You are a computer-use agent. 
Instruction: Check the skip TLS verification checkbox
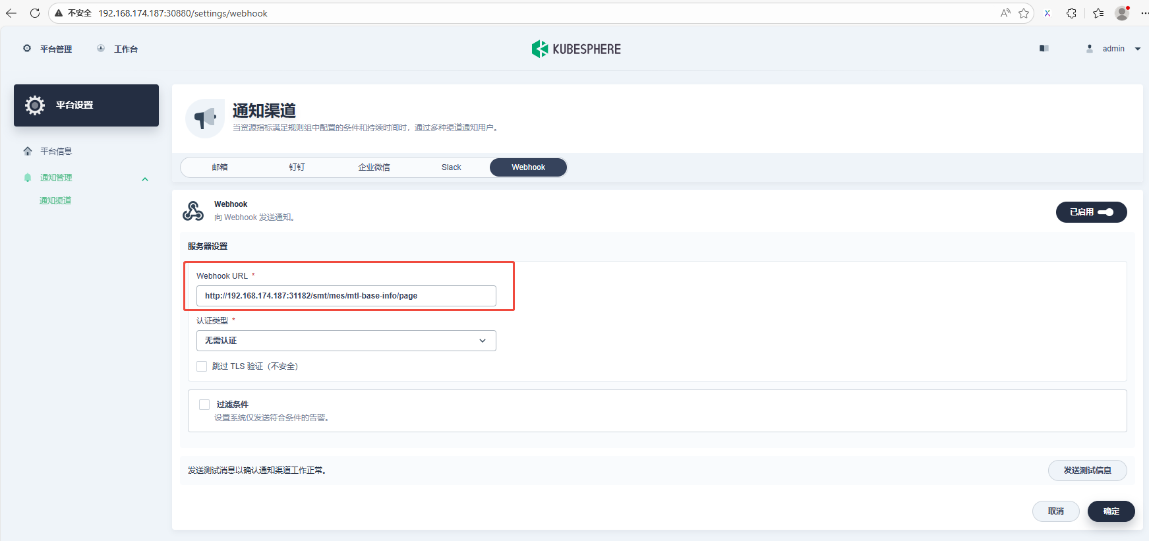coord(202,366)
